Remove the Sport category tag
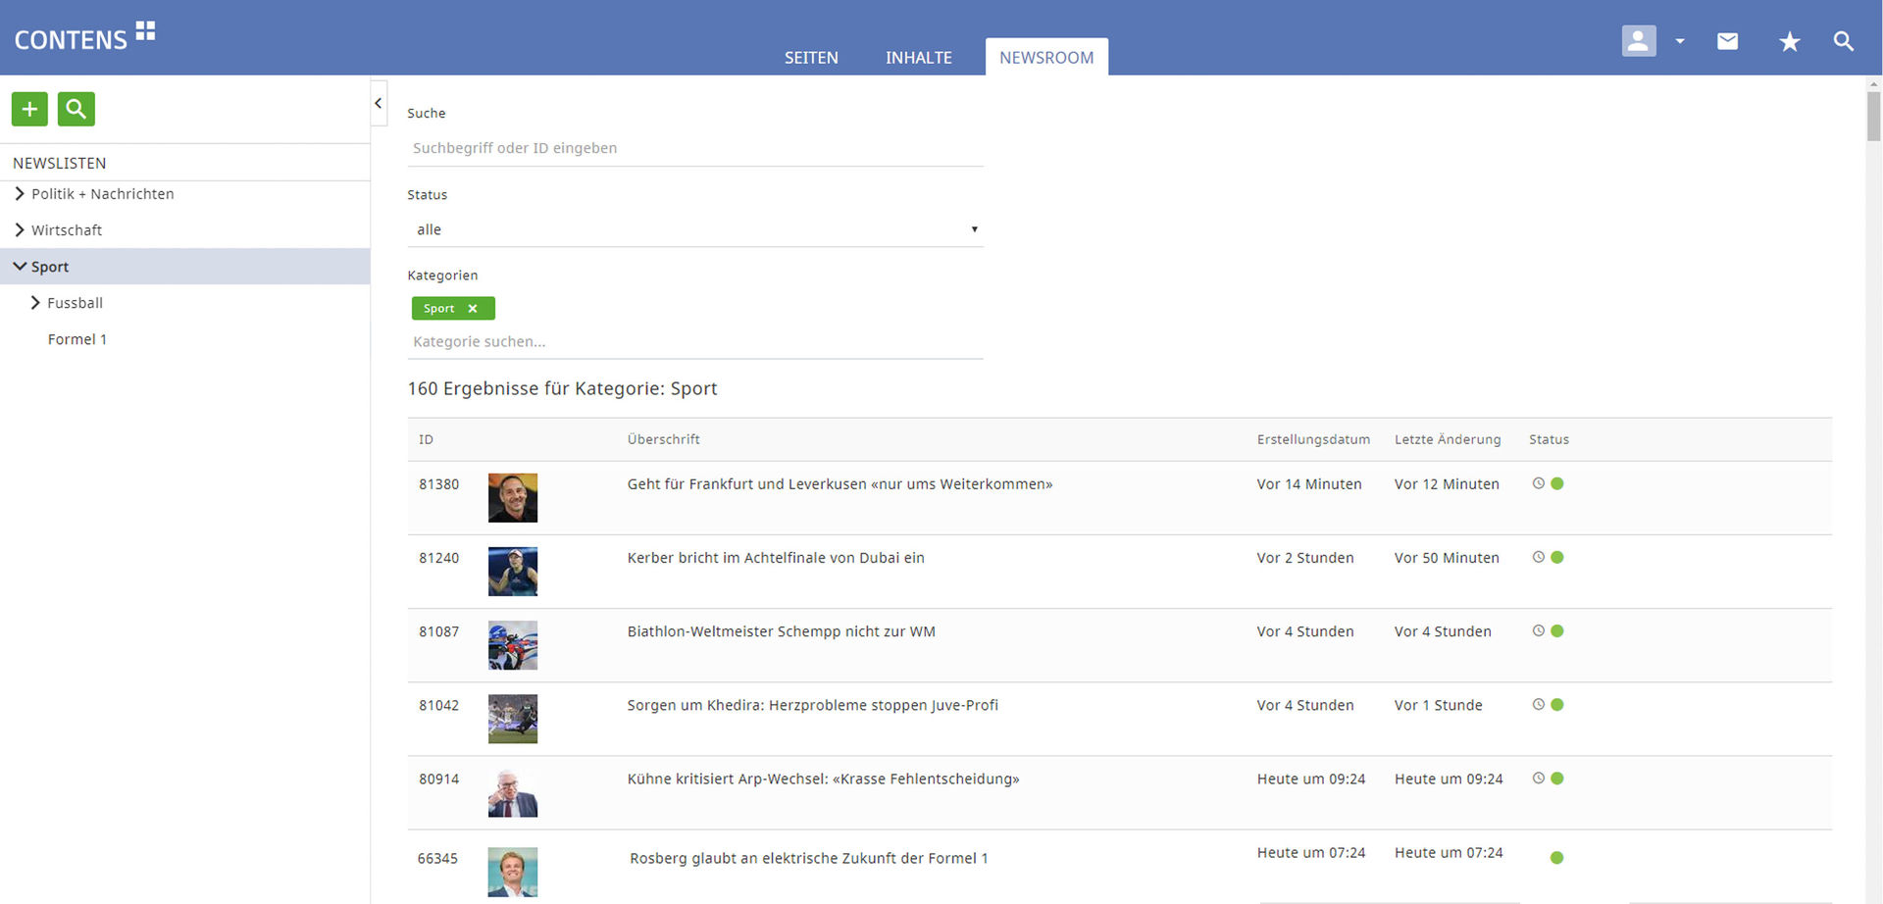 (x=473, y=309)
